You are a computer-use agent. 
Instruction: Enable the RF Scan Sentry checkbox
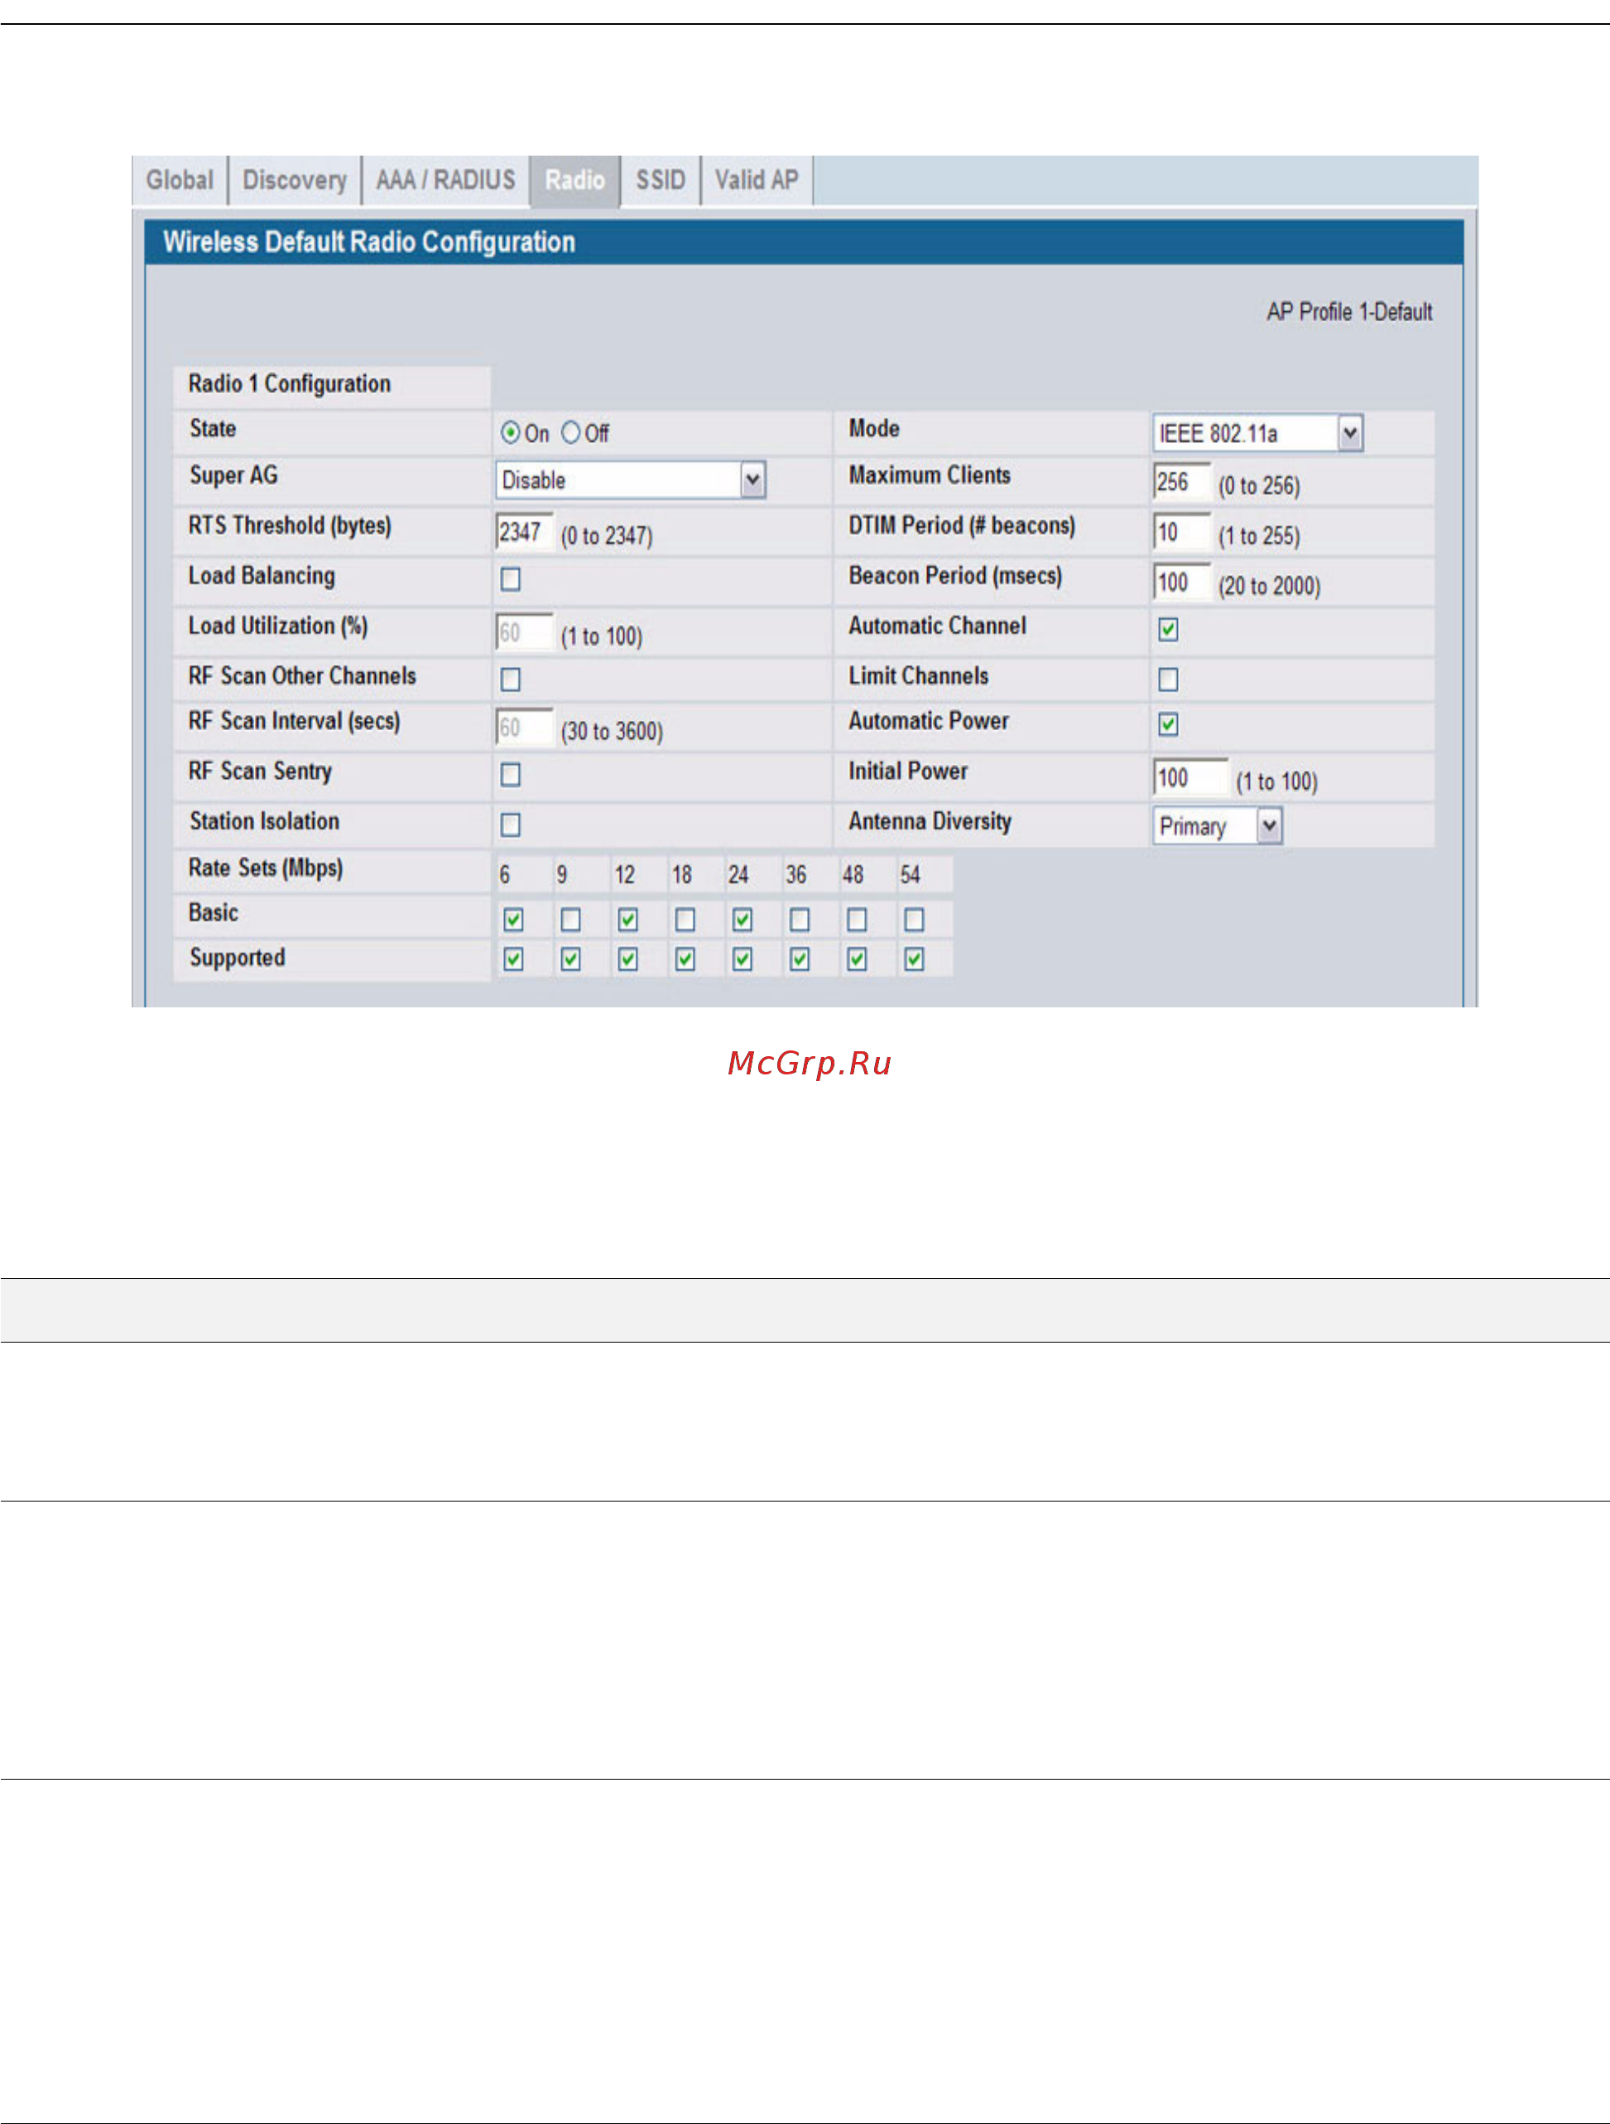click(511, 775)
